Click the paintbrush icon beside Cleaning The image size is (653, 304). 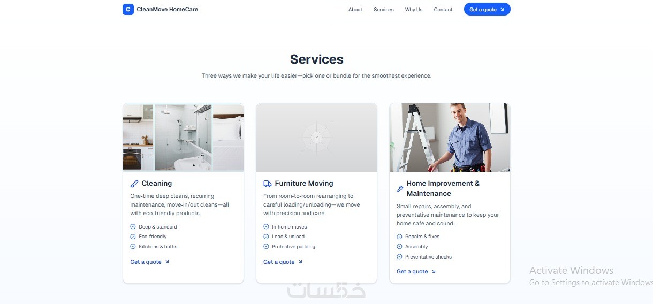point(134,184)
